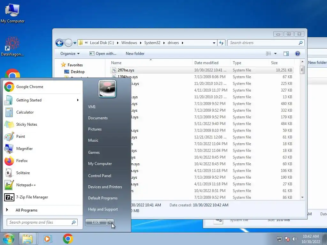Open Explorer help question mark icon
327x245 pixels.
(x=298, y=54)
